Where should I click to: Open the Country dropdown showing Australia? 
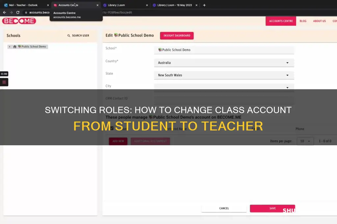pyautogui.click(x=224, y=63)
